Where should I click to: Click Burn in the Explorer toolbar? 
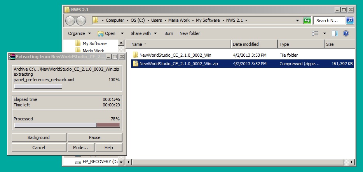click(169, 33)
